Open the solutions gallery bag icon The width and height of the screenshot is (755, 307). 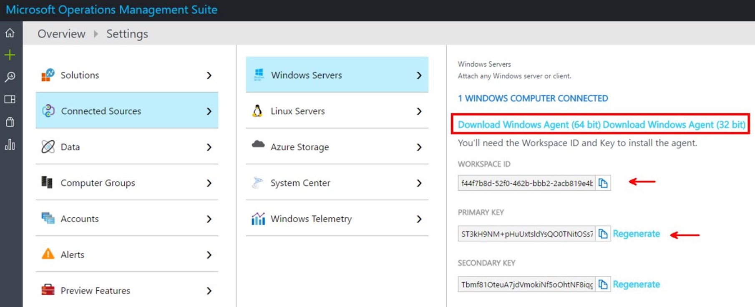point(10,122)
